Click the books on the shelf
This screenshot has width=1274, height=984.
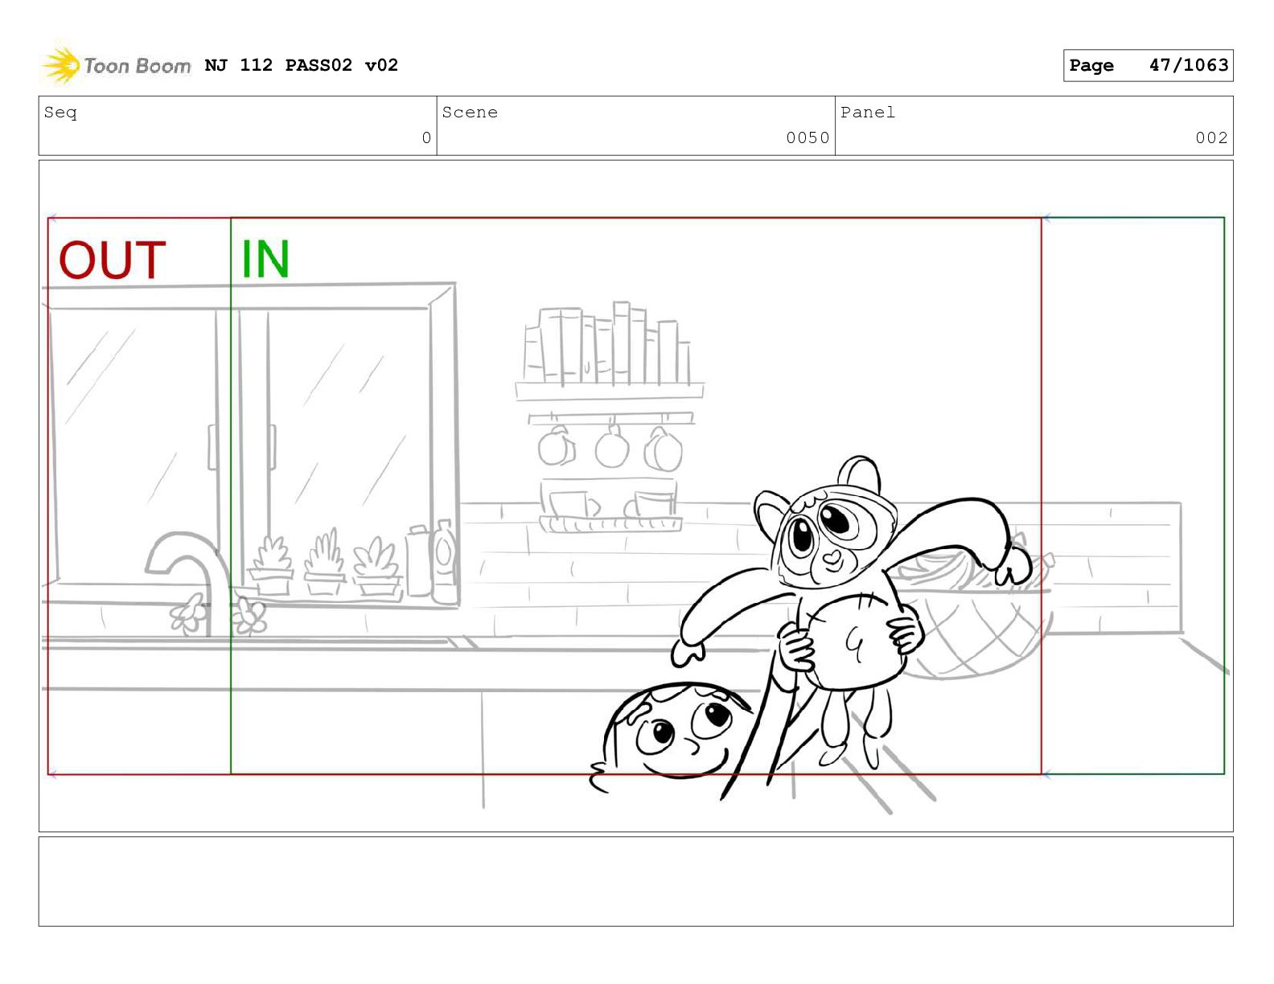tap(607, 346)
